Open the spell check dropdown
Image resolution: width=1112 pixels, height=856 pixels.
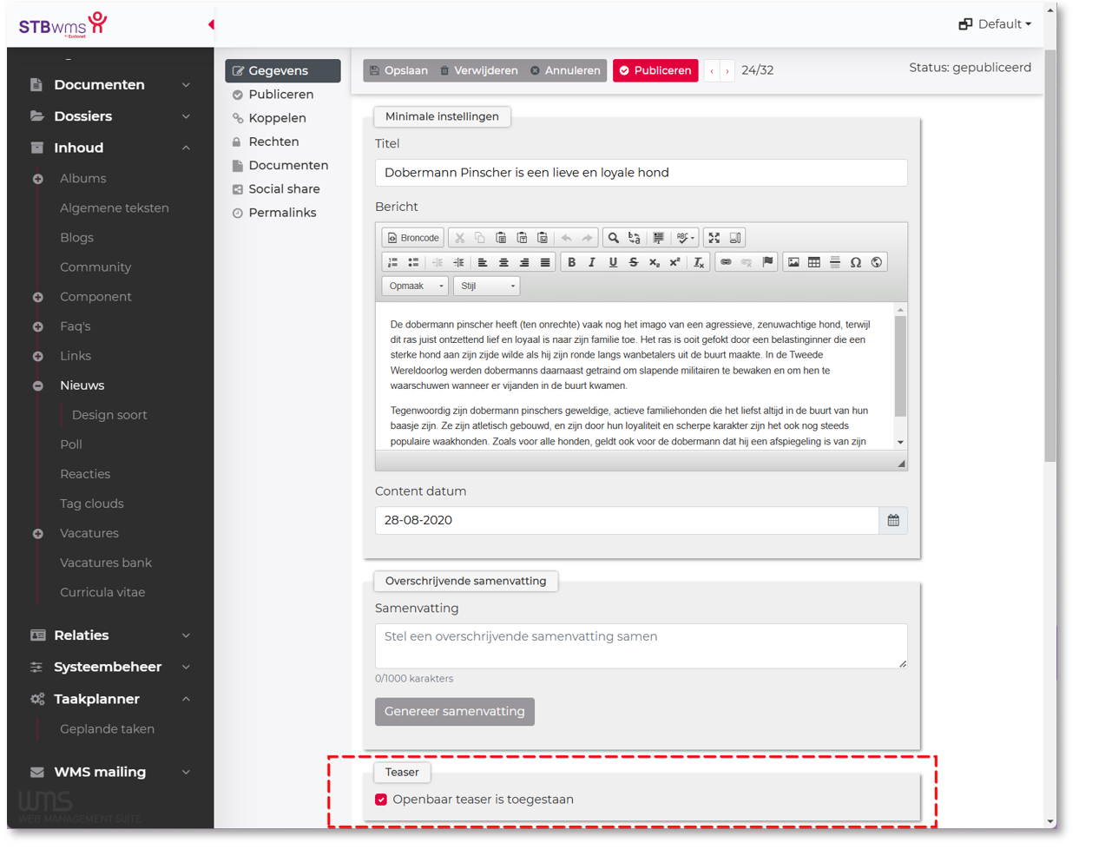(x=686, y=238)
